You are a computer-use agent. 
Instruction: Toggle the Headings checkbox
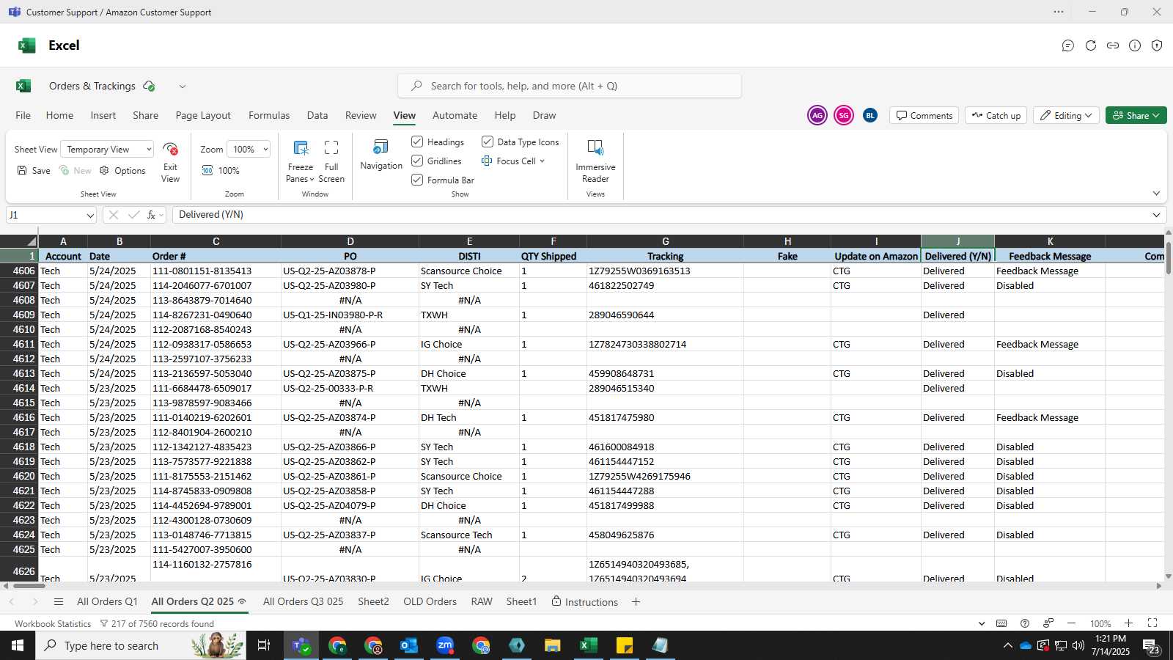coord(417,142)
